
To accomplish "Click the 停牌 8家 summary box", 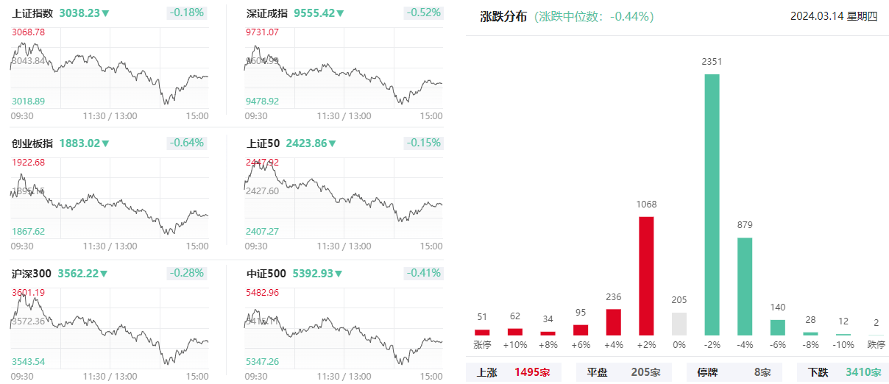I will pyautogui.click(x=734, y=373).
